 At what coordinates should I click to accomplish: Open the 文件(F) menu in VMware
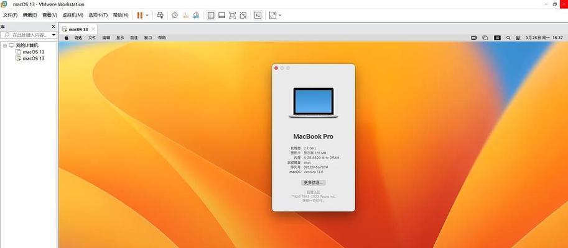[10, 15]
